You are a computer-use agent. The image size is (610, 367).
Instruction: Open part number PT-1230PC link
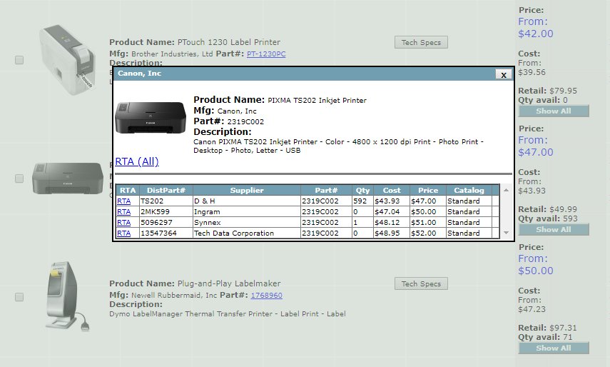pos(266,54)
